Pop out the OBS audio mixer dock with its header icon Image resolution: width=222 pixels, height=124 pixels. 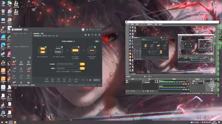[190, 79]
